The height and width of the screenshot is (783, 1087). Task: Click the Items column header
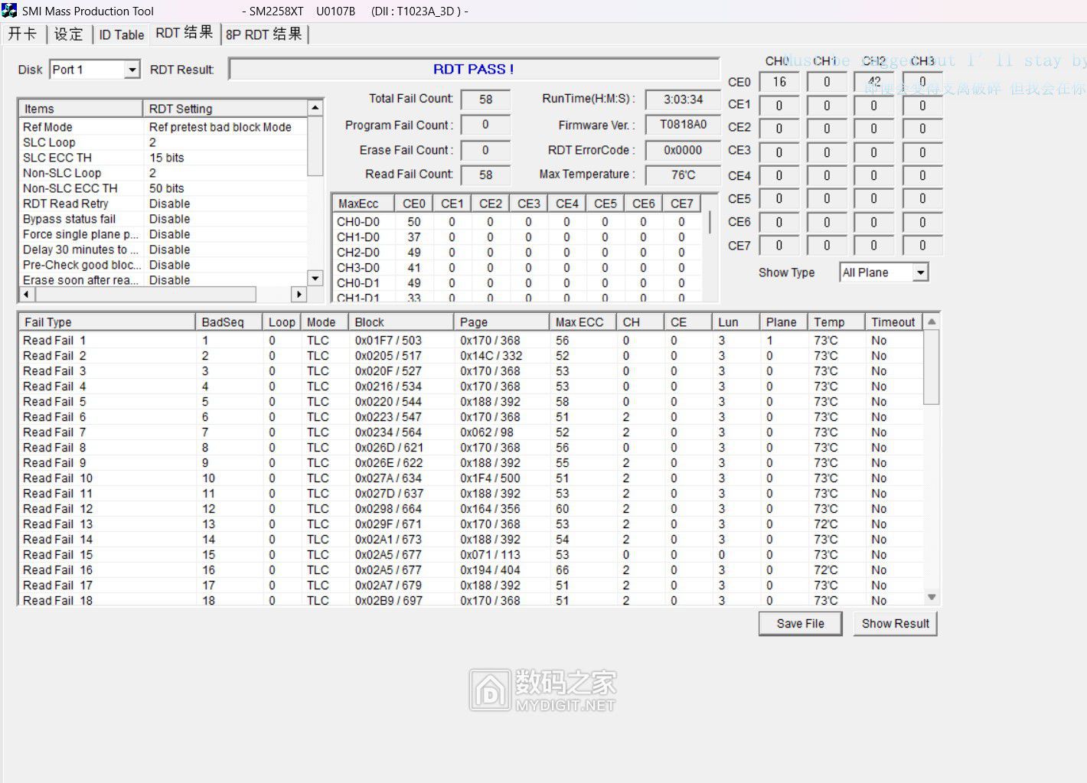(81, 109)
